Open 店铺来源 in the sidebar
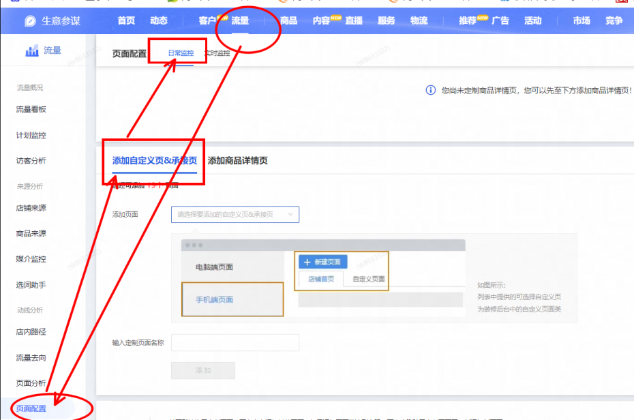Screen dimensions: 634x420 click(x=31, y=208)
